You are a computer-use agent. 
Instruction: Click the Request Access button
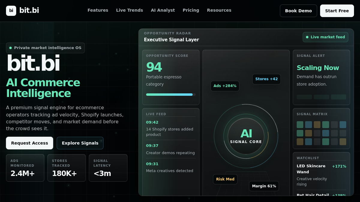point(29,143)
